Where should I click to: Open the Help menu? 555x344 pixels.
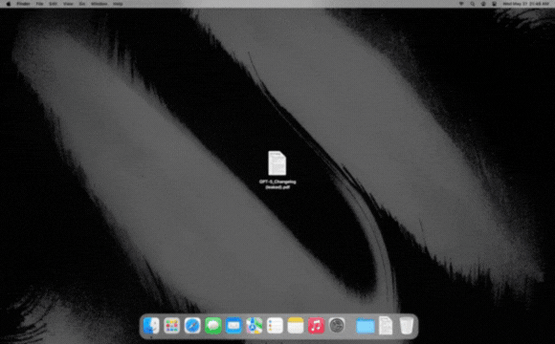118,4
